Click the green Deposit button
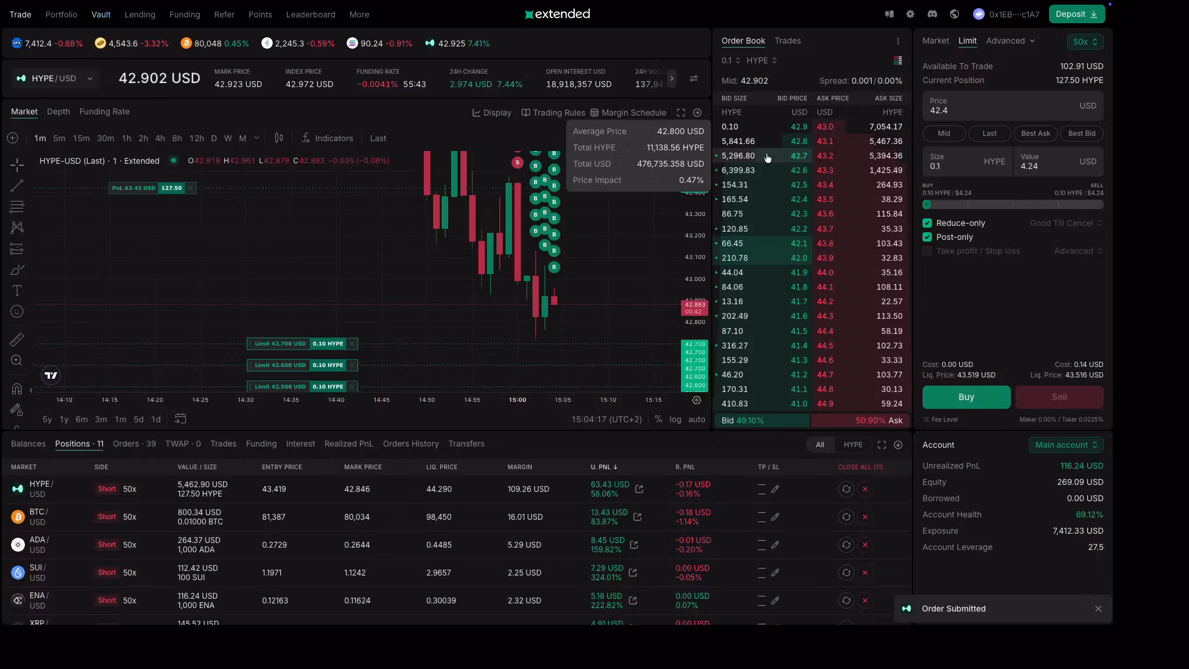This screenshot has width=1189, height=669. pyautogui.click(x=1077, y=15)
